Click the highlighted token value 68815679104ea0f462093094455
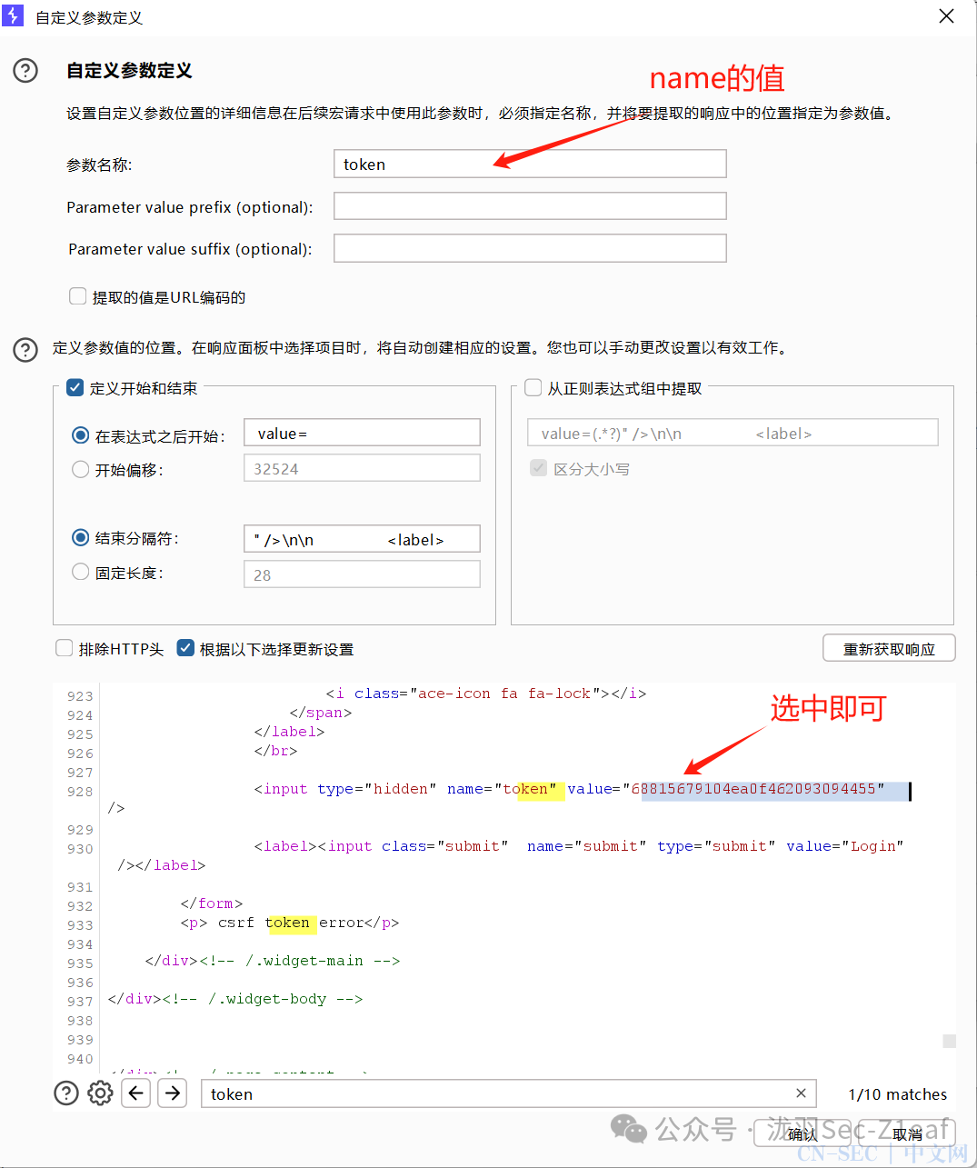Viewport: 977px width, 1168px height. click(x=753, y=789)
